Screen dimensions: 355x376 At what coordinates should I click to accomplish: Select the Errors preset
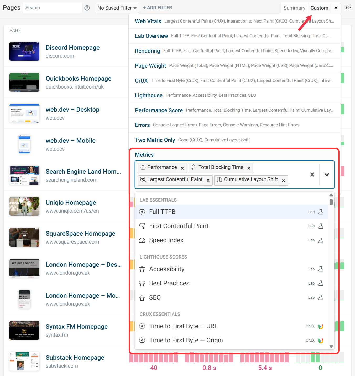(234, 125)
